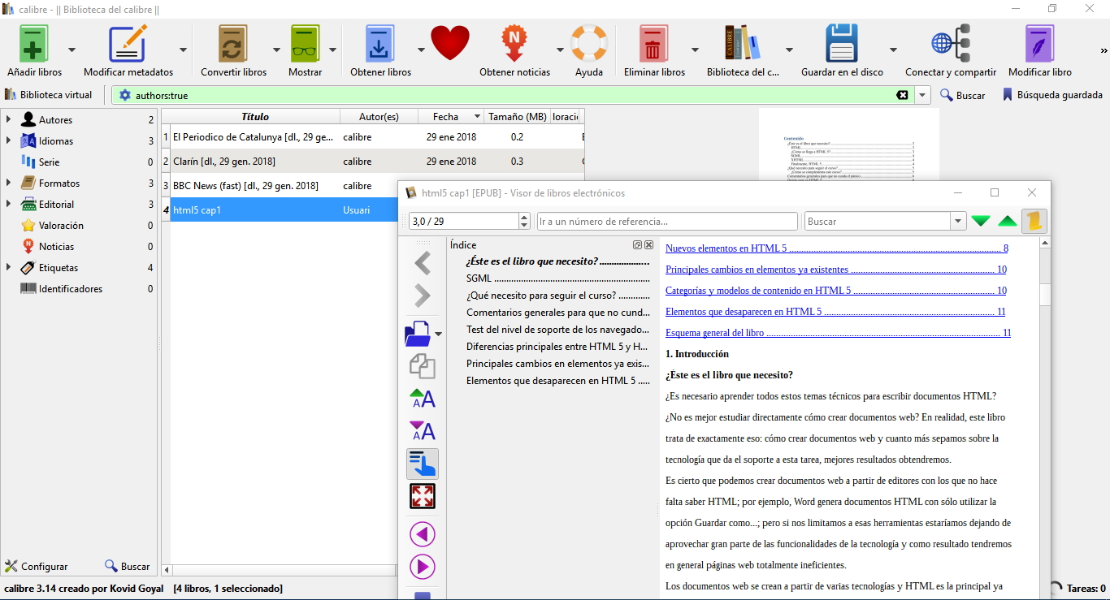Sort by Título column header
Screen dimensions: 1110x600
click(x=254, y=116)
